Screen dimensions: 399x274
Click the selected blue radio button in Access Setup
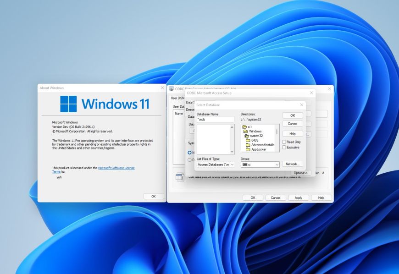[x=189, y=153]
